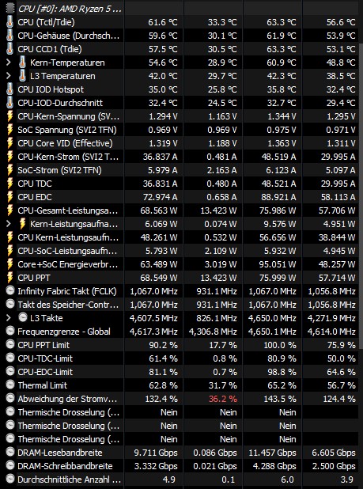
Task: Click thermometer icon beside CPU-Gehäuse
Action: (x=10, y=36)
